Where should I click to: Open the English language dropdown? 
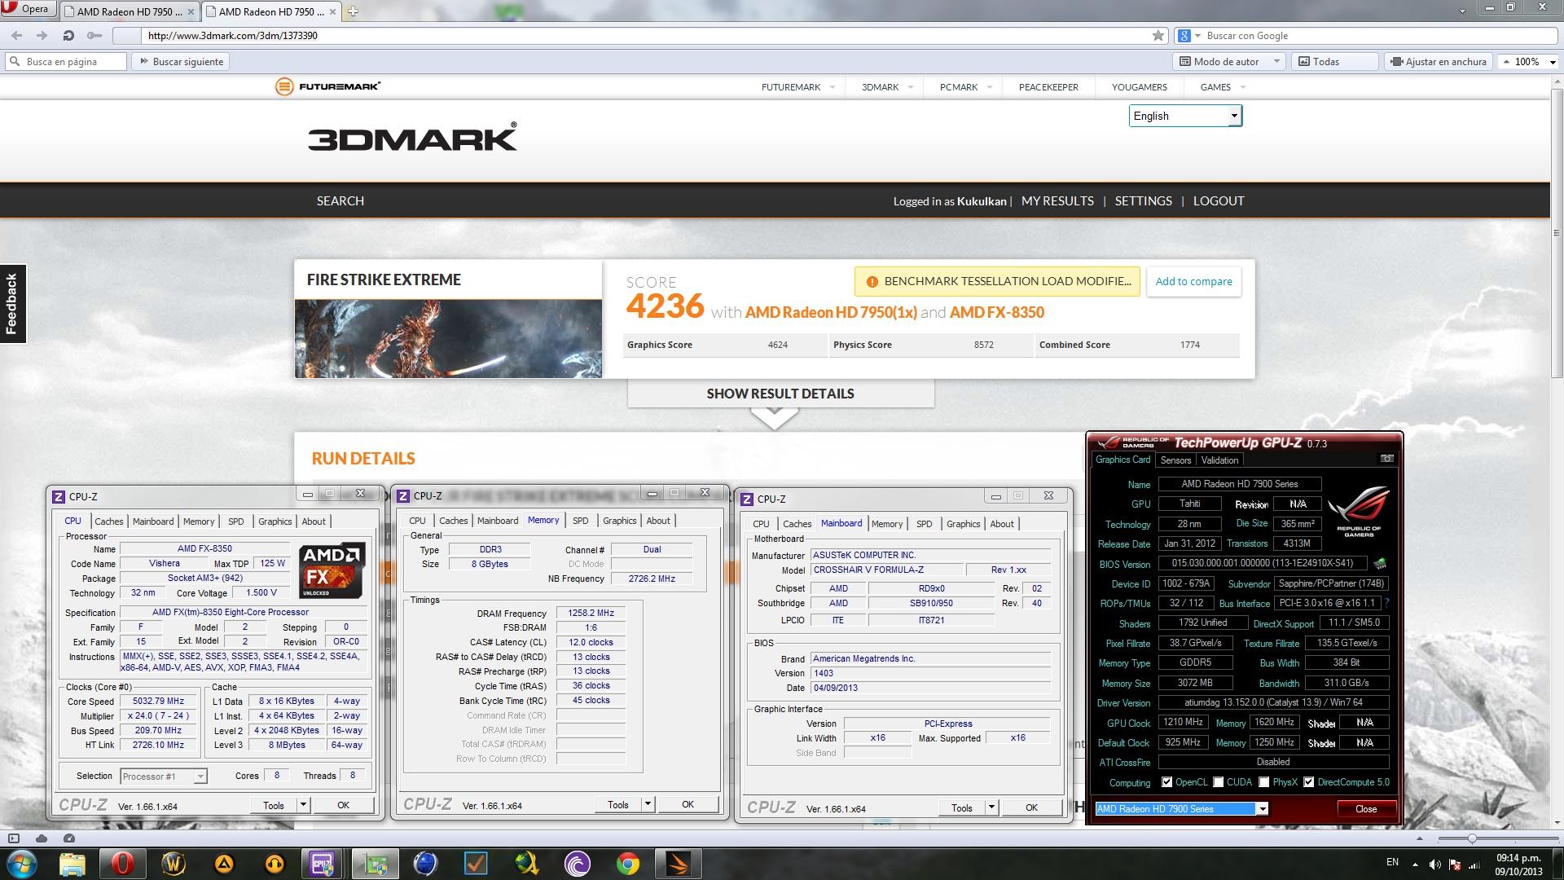click(1185, 116)
